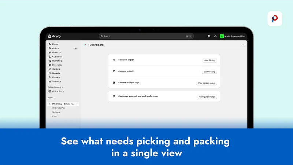
Task: Click the scan icon beside 83 orders to pick
Action: [x=114, y=60]
